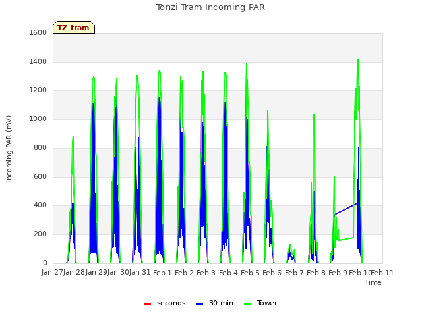Image resolution: width=422 pixels, height=316 pixels.
Task: Click the diagonal blue line between Feb 9 and Feb 10
Action: (346, 209)
